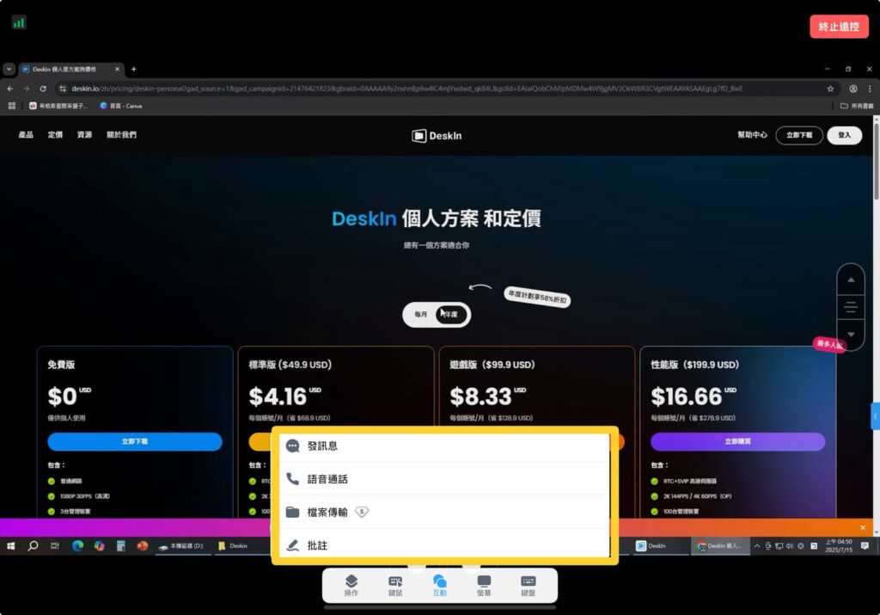Image resolution: width=880 pixels, height=615 pixels.
Task: Click 立即下載 under the free plan
Action: point(135,441)
